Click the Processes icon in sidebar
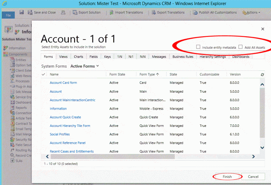The width and height of the screenshot is (271, 185). [12, 81]
